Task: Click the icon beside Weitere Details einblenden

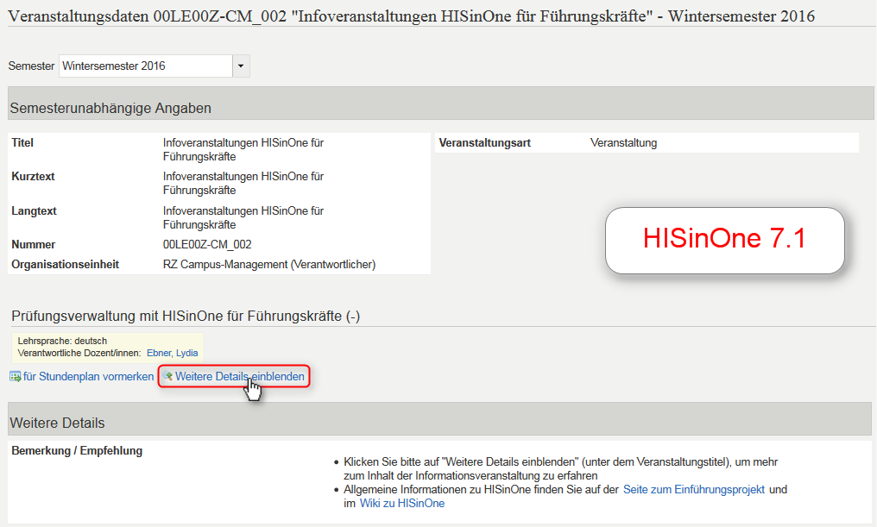Action: [x=167, y=376]
